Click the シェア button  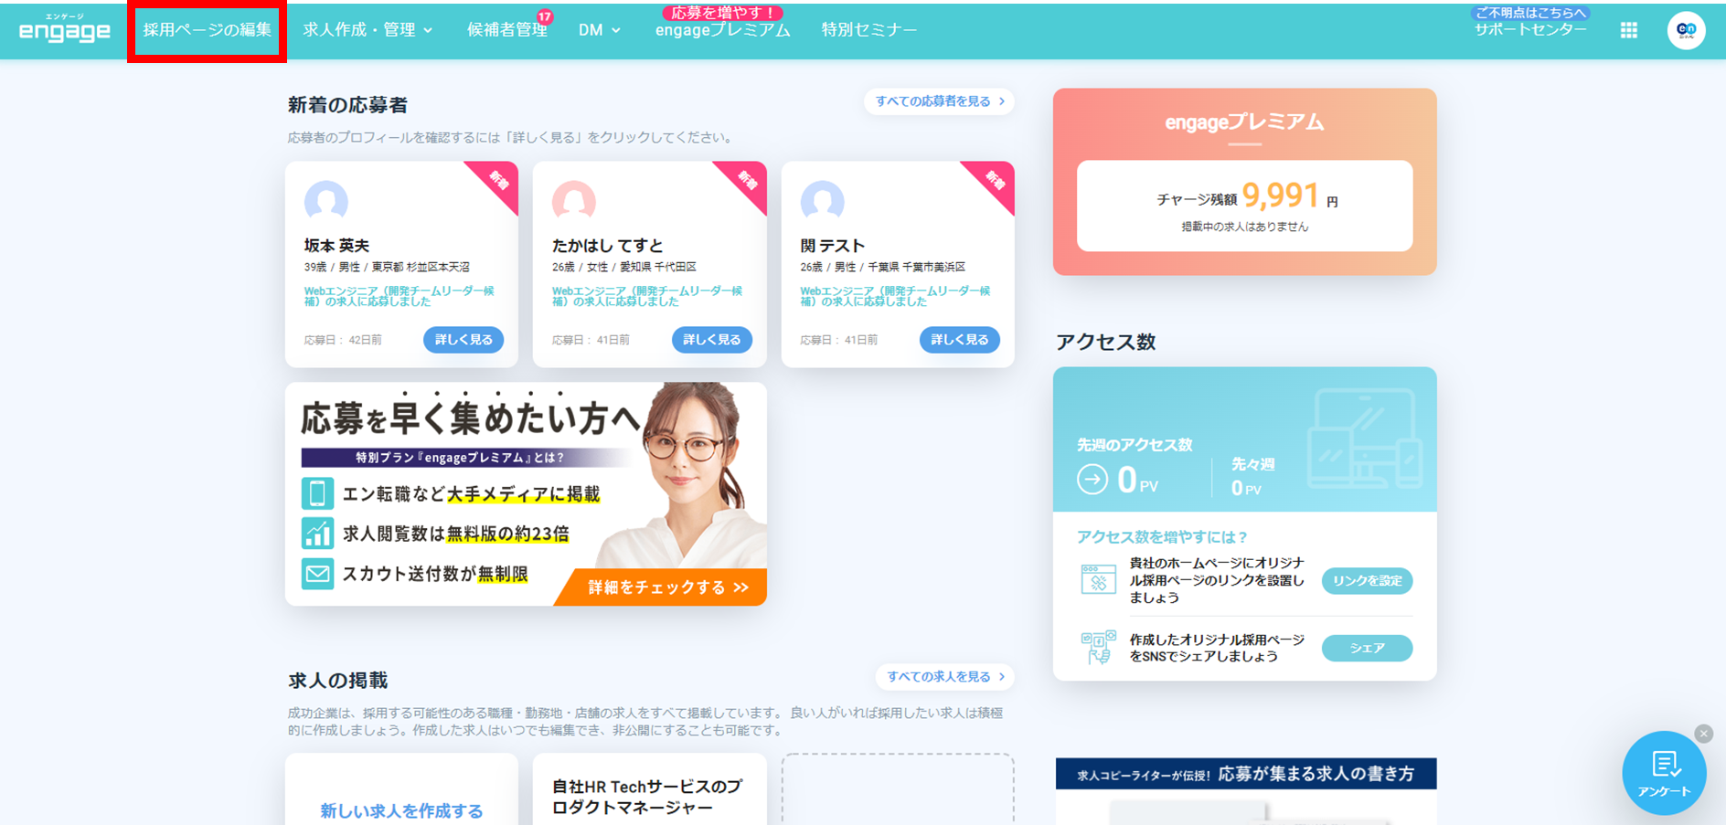point(1367,648)
